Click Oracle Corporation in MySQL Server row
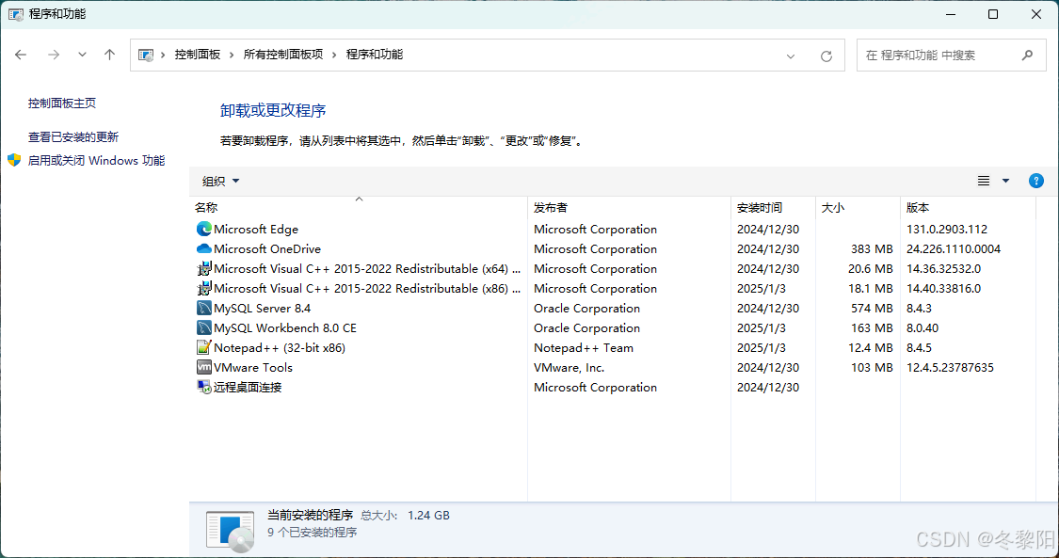 pyautogui.click(x=586, y=309)
